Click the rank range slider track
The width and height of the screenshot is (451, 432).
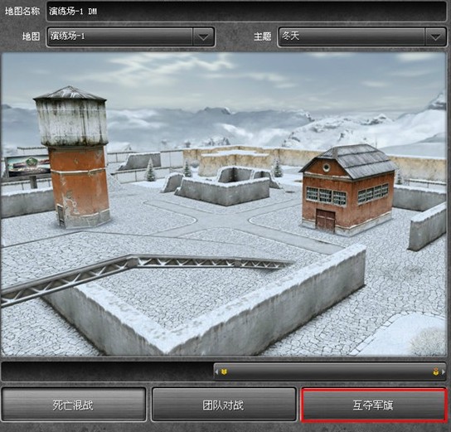(x=330, y=371)
